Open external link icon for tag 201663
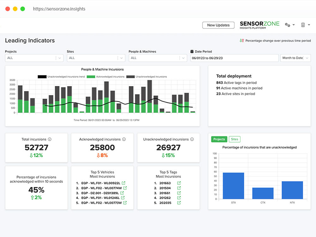This screenshot has width=316, height=237. click(179, 183)
